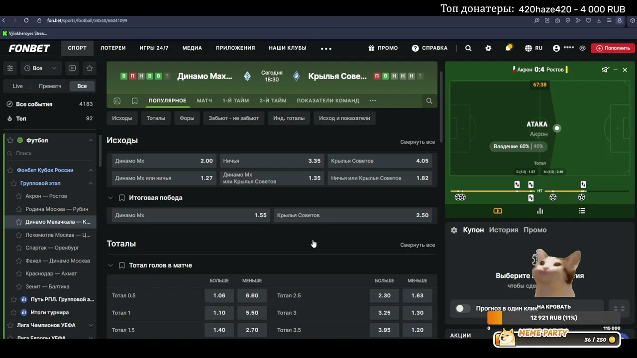Collapse all Исходы markets via Свернуть все
Screen dimensions: 637x358
point(418,142)
